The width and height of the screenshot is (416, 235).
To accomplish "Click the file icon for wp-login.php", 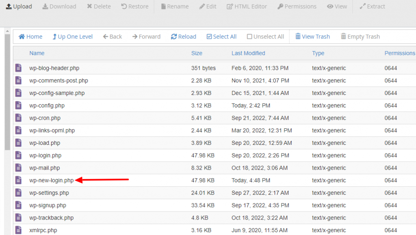I will [x=18, y=155].
